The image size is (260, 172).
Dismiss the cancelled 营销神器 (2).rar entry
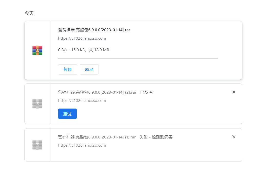234,92
